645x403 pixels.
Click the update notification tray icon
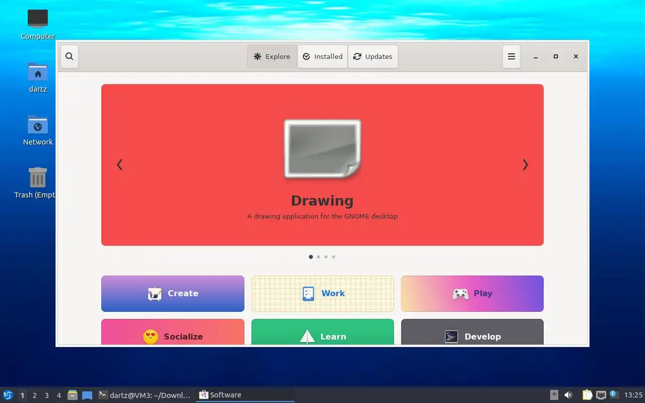click(613, 394)
